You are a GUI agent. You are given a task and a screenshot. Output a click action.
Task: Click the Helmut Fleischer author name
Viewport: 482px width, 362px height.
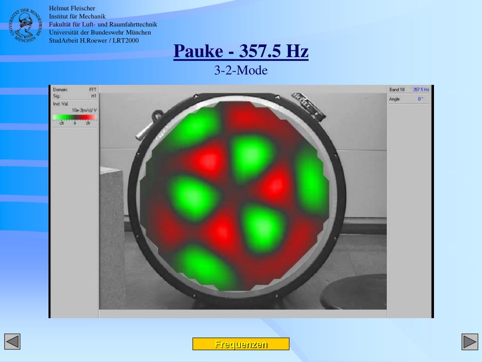coord(72,8)
